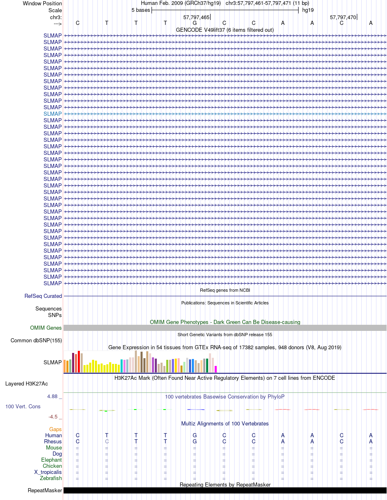Viewport: 387px width, 500px height.
Task: Click the cyan bar in the GTEx chart
Action: point(122,366)
